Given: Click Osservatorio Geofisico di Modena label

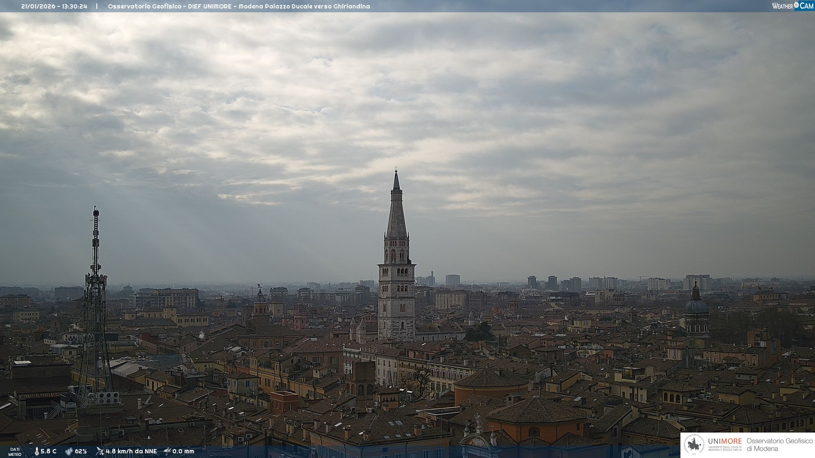Looking at the screenshot, I should coord(779,445).
